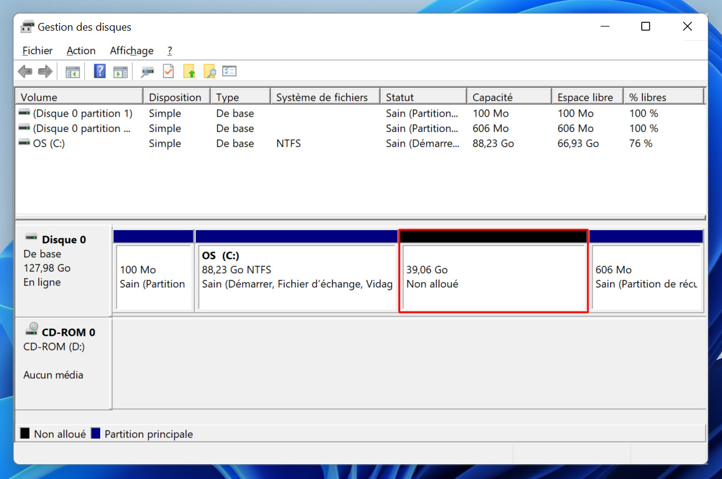The image size is (722, 479).
Task: Click the 100 Mo Capacité cell for partition 1
Action: click(490, 113)
